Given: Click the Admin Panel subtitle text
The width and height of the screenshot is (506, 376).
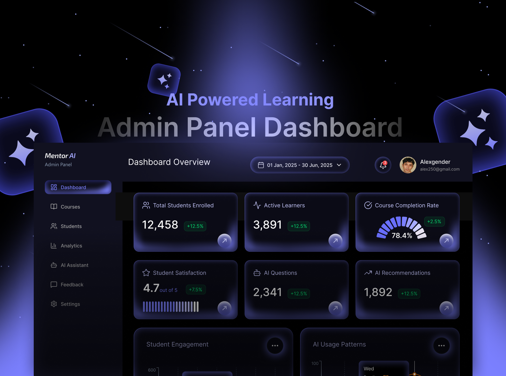Looking at the screenshot, I should [58, 165].
